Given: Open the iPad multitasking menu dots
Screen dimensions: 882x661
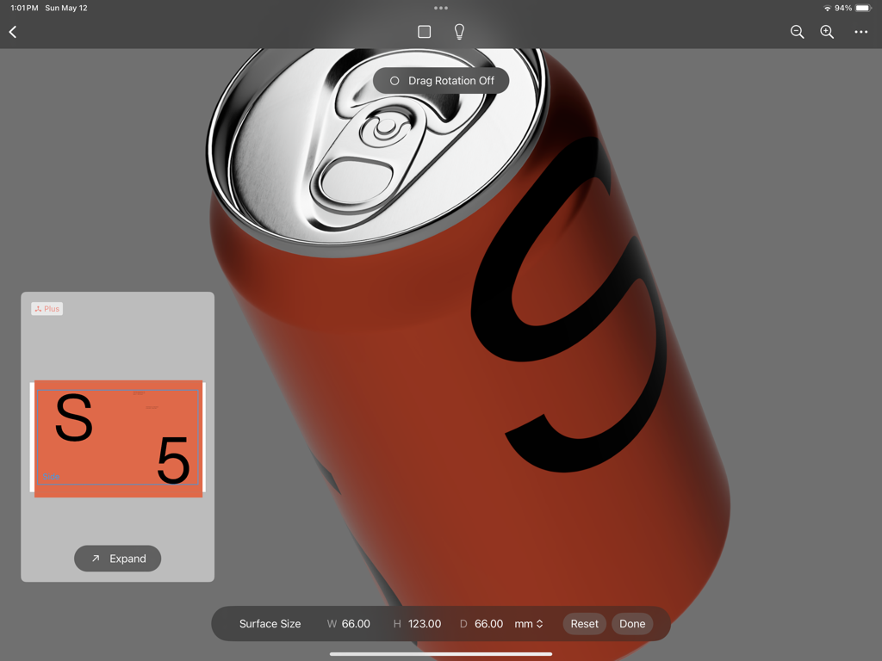Looking at the screenshot, I should click(440, 8).
